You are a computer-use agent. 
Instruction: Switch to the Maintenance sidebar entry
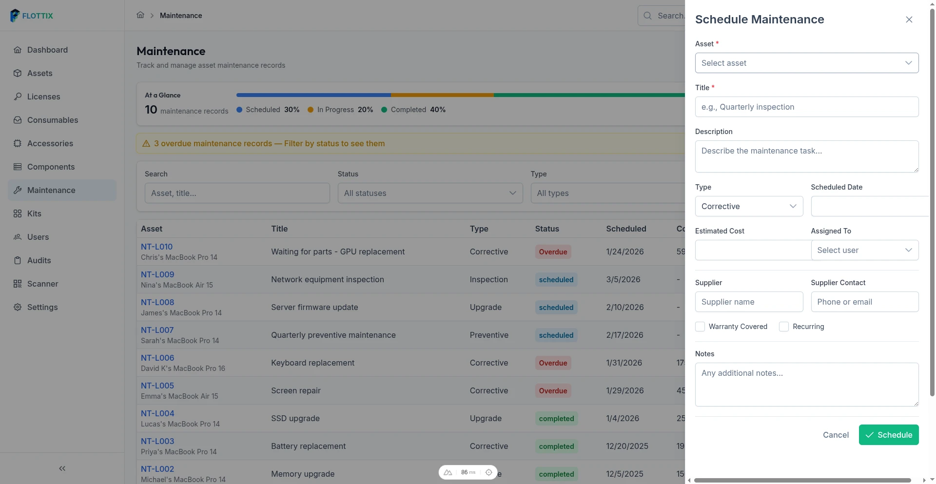coord(51,190)
